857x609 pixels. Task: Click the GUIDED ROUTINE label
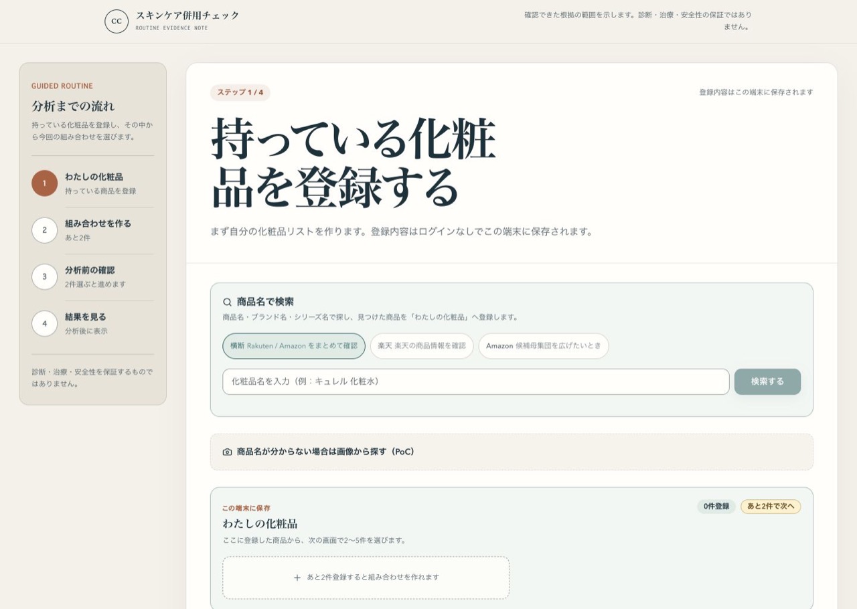point(62,86)
